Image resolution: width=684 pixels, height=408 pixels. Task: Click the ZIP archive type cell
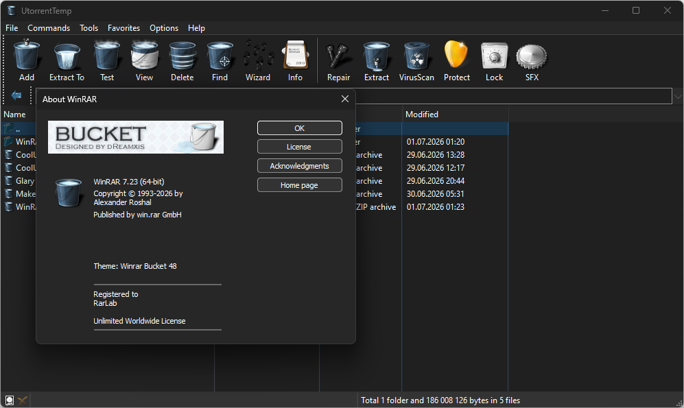(376, 207)
